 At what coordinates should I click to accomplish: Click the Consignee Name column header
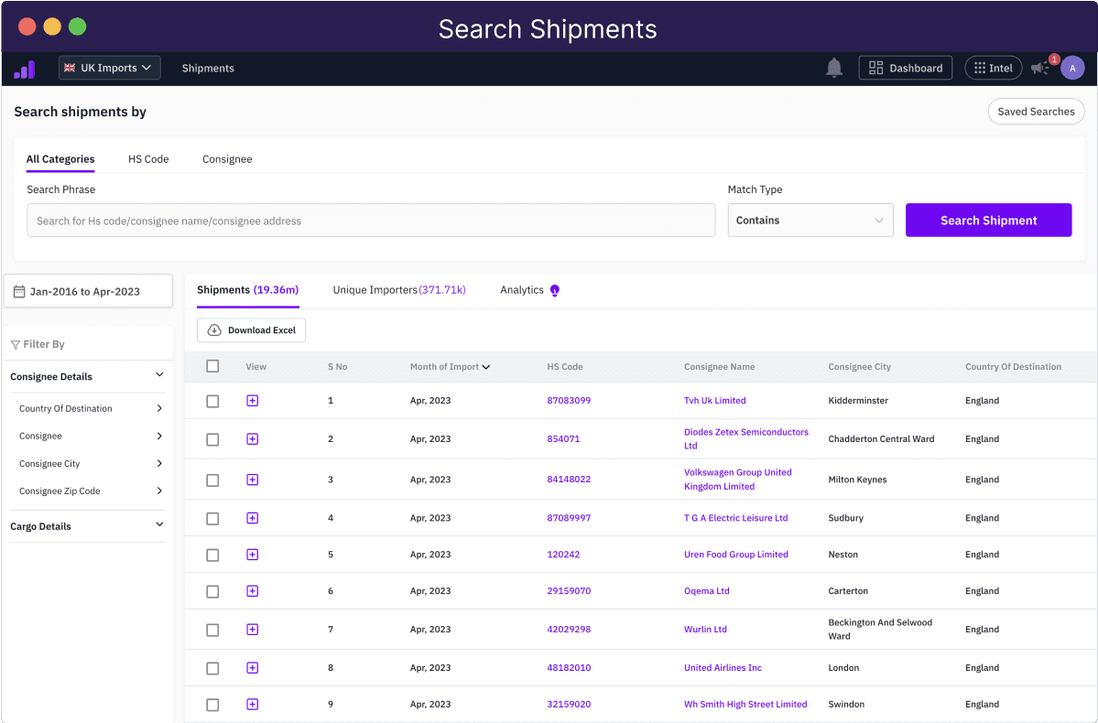click(719, 367)
